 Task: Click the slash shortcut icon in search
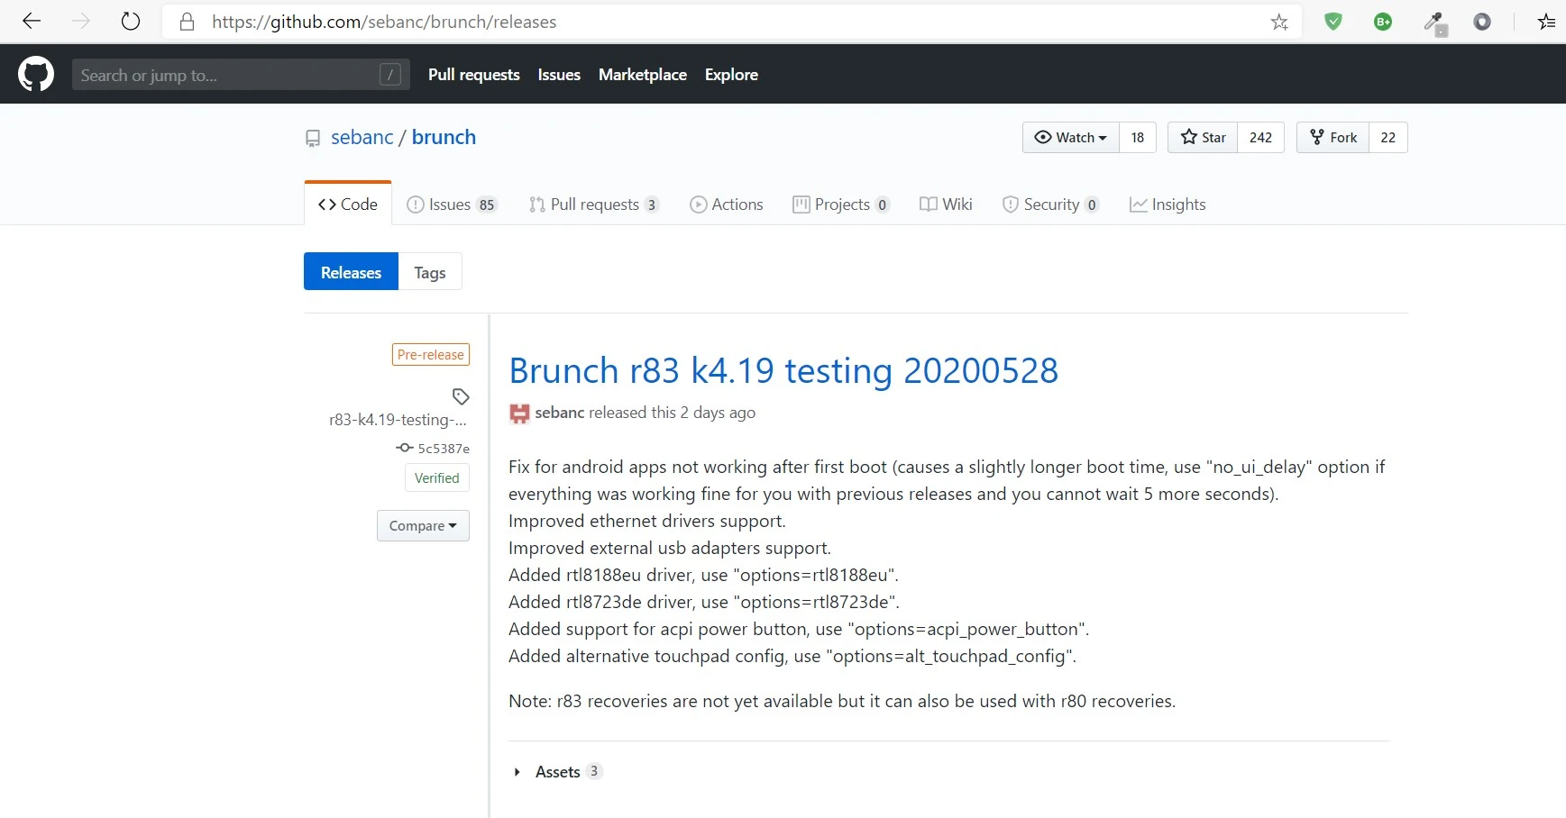point(389,75)
